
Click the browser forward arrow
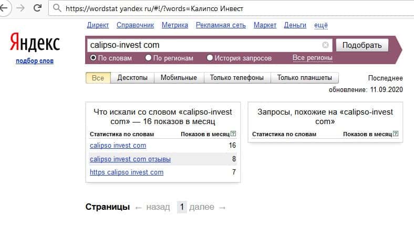20,9
